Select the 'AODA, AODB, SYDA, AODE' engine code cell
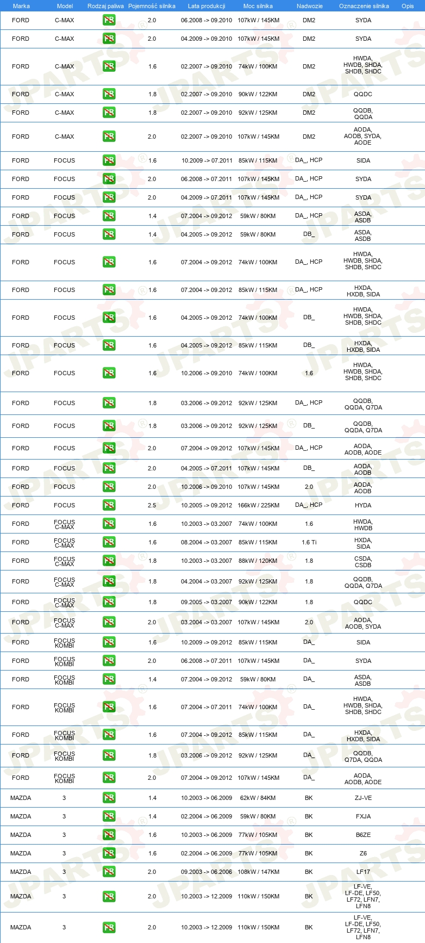425x943 pixels. pyautogui.click(x=363, y=137)
